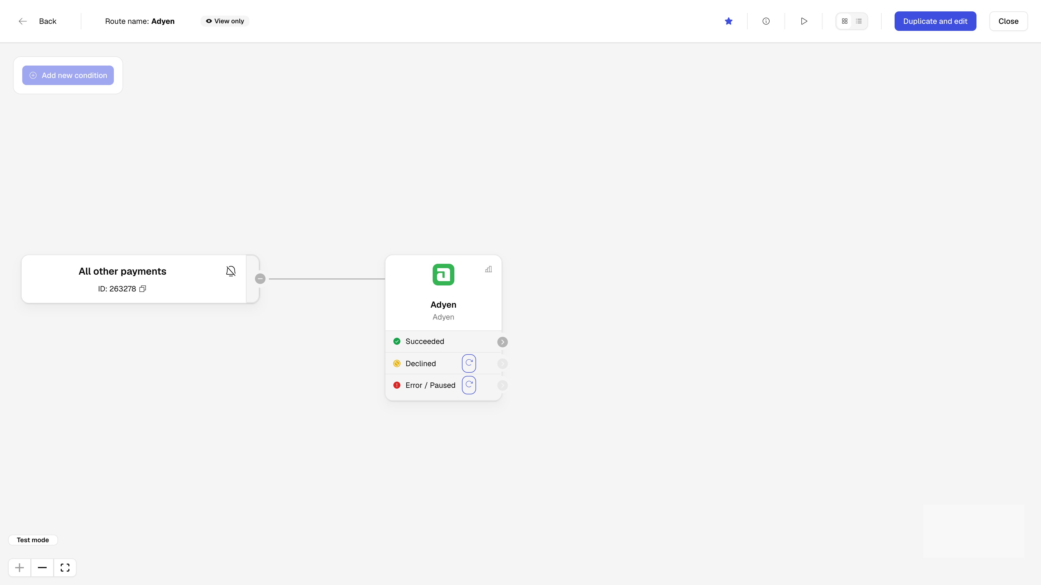Run the route with play icon
1041x585 pixels.
click(x=804, y=21)
